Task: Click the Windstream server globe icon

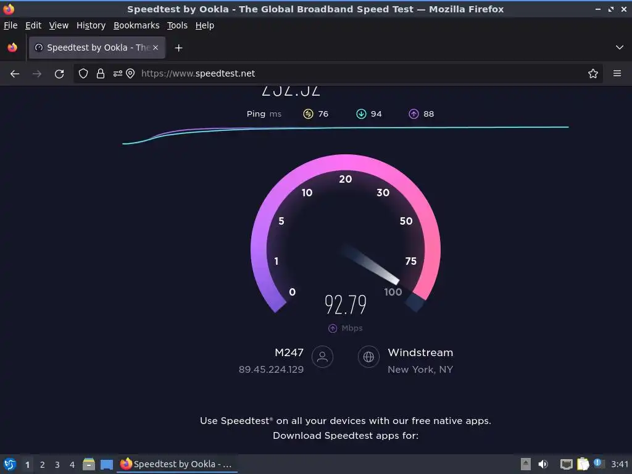Action: click(368, 357)
